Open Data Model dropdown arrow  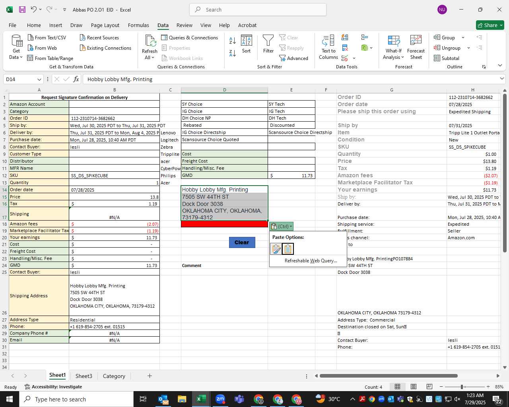click(371, 48)
